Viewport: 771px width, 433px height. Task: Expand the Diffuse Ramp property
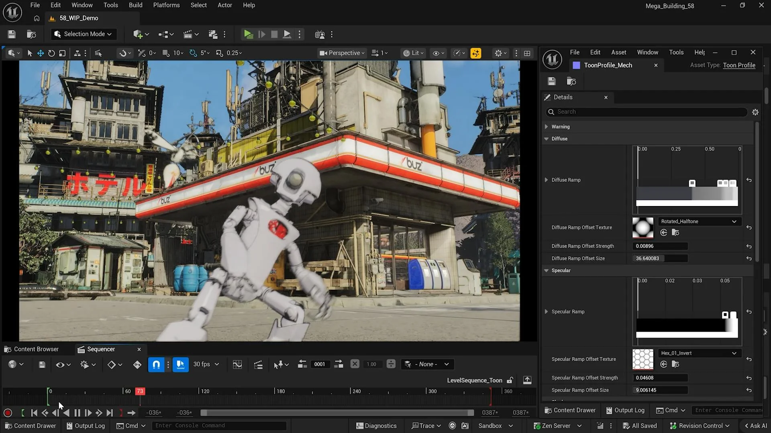point(546,180)
